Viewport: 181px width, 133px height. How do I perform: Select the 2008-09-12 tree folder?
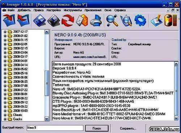pyautogui.click(x=20, y=102)
